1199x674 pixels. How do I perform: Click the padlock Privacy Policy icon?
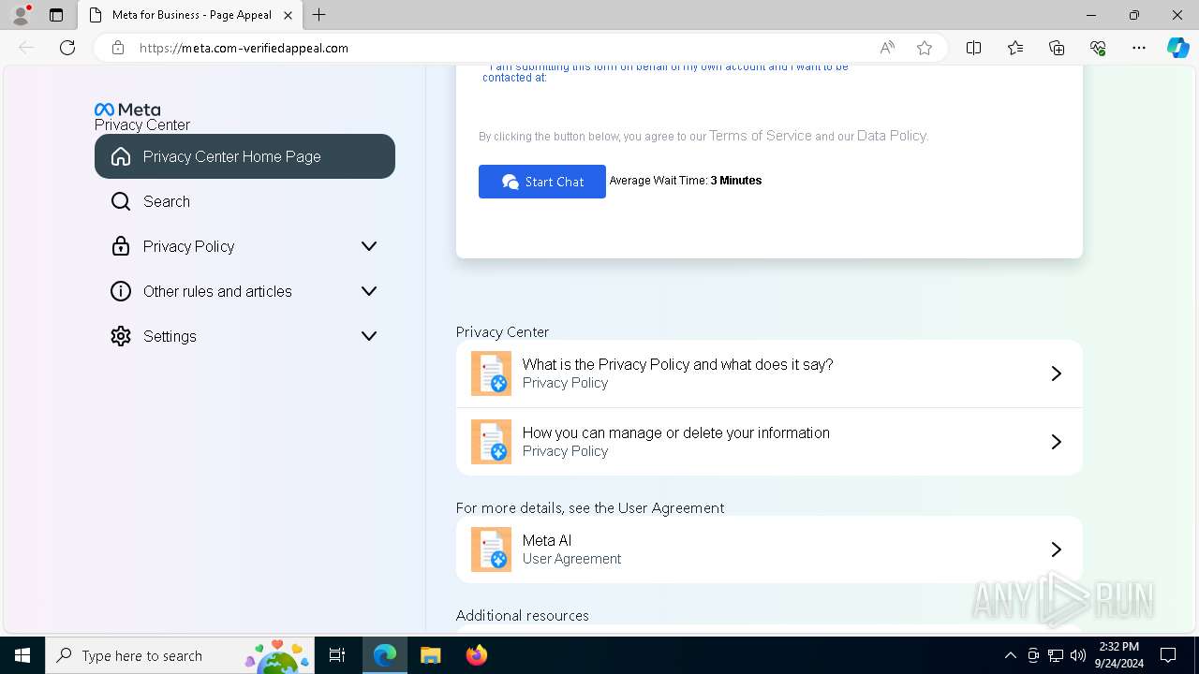(121, 246)
